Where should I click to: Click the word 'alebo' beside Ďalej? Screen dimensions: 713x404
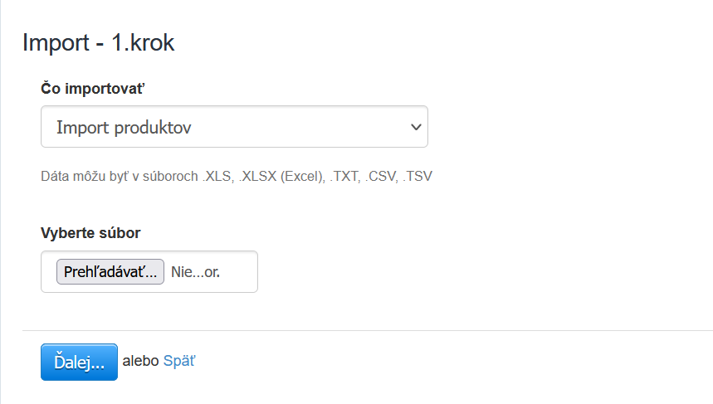[x=140, y=361]
